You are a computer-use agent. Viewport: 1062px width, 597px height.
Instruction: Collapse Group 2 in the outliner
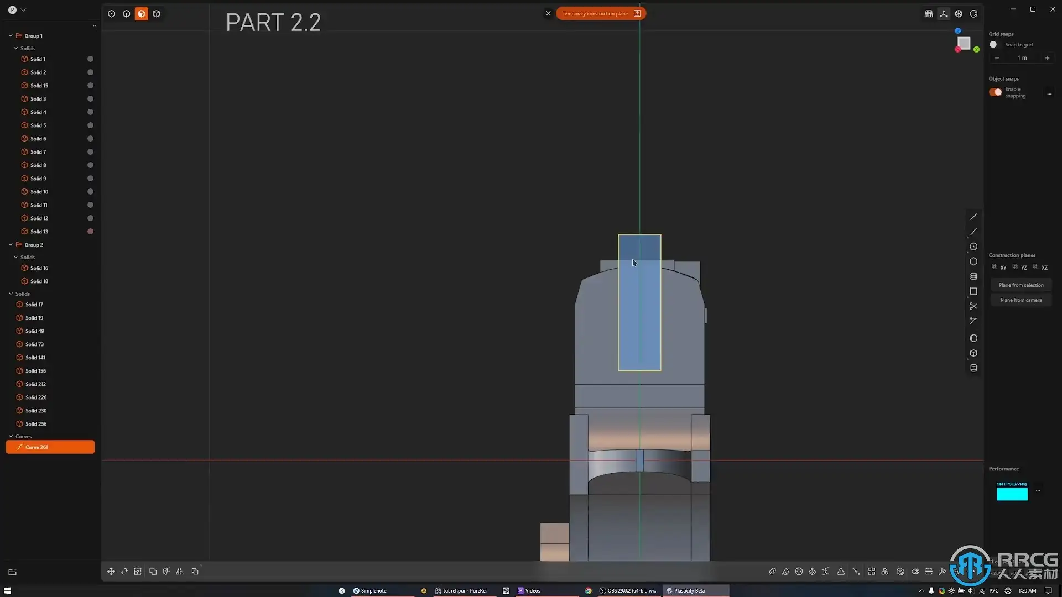coord(11,245)
